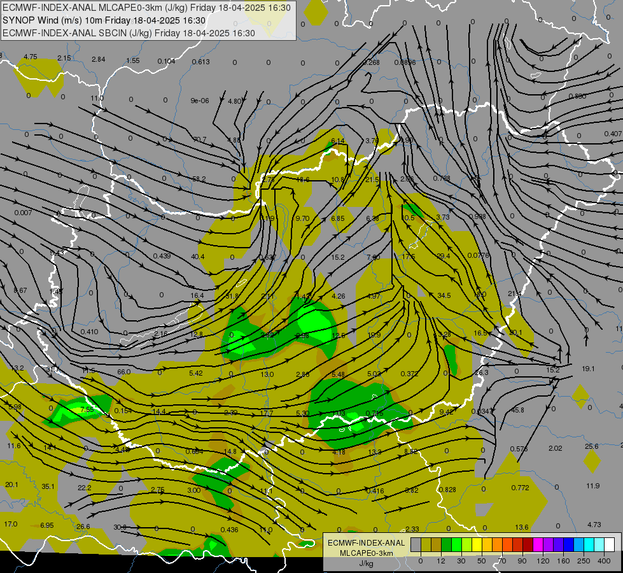Click the map value 9.70
623x573 pixels.
[302, 218]
